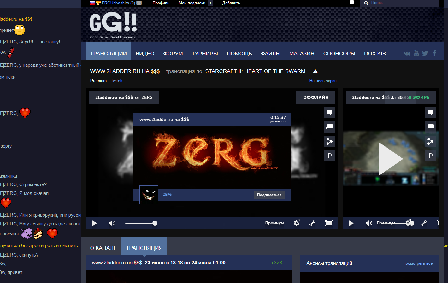
Task: Open the ZERG channel name link
Action: click(167, 195)
